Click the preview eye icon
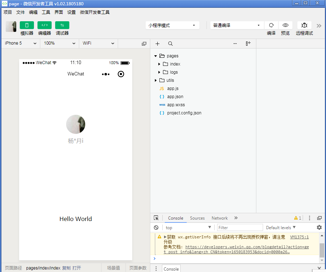The height and width of the screenshot is (272, 326). point(285,25)
